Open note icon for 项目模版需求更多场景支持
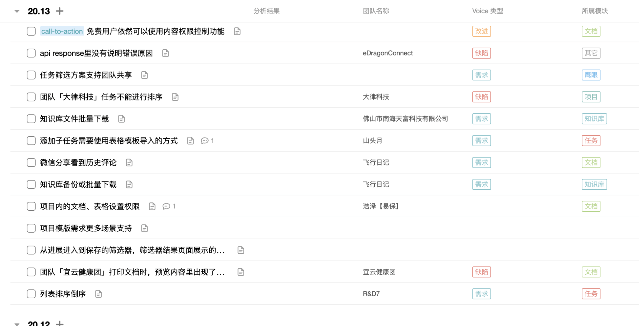 pos(144,228)
